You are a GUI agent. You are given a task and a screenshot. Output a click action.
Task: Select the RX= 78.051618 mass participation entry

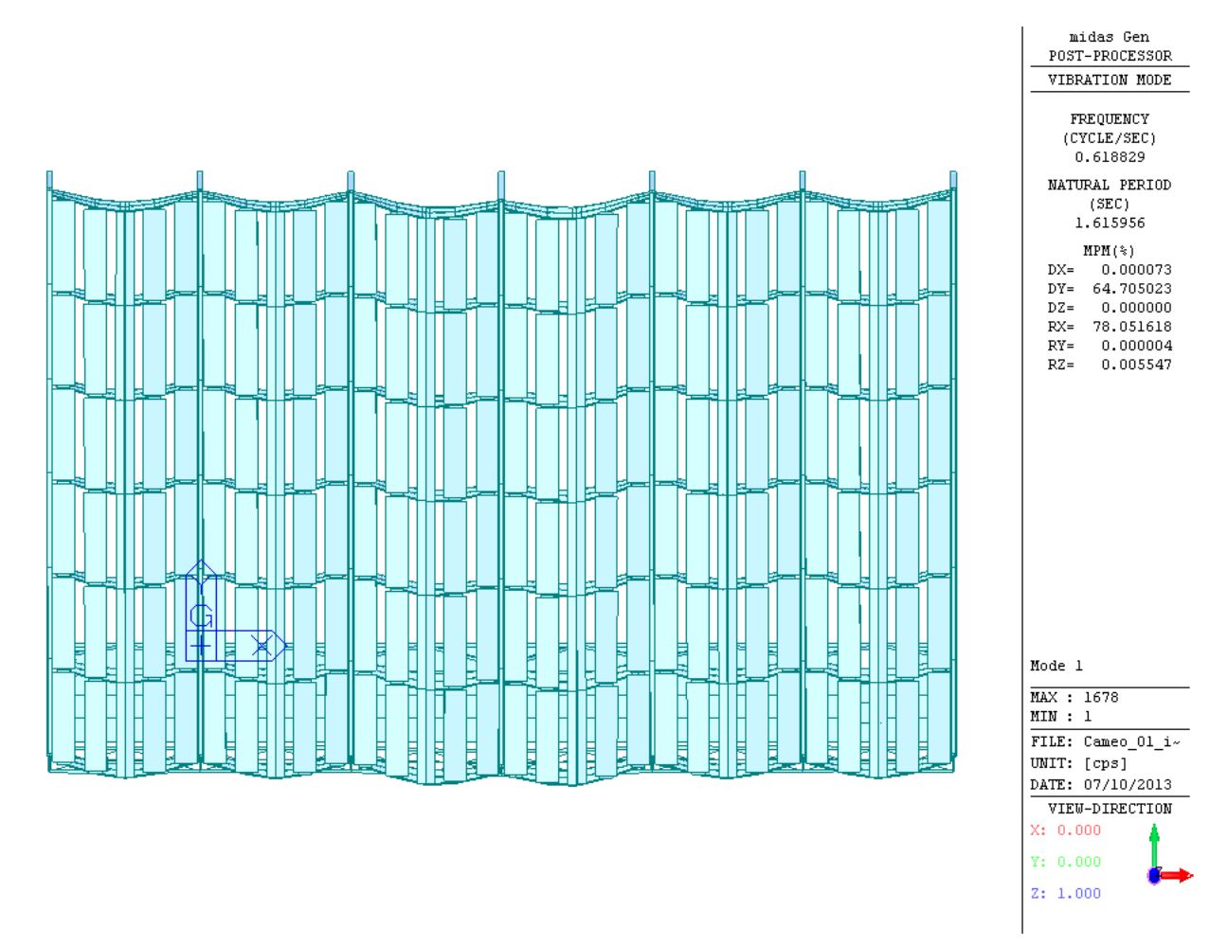click(1110, 327)
